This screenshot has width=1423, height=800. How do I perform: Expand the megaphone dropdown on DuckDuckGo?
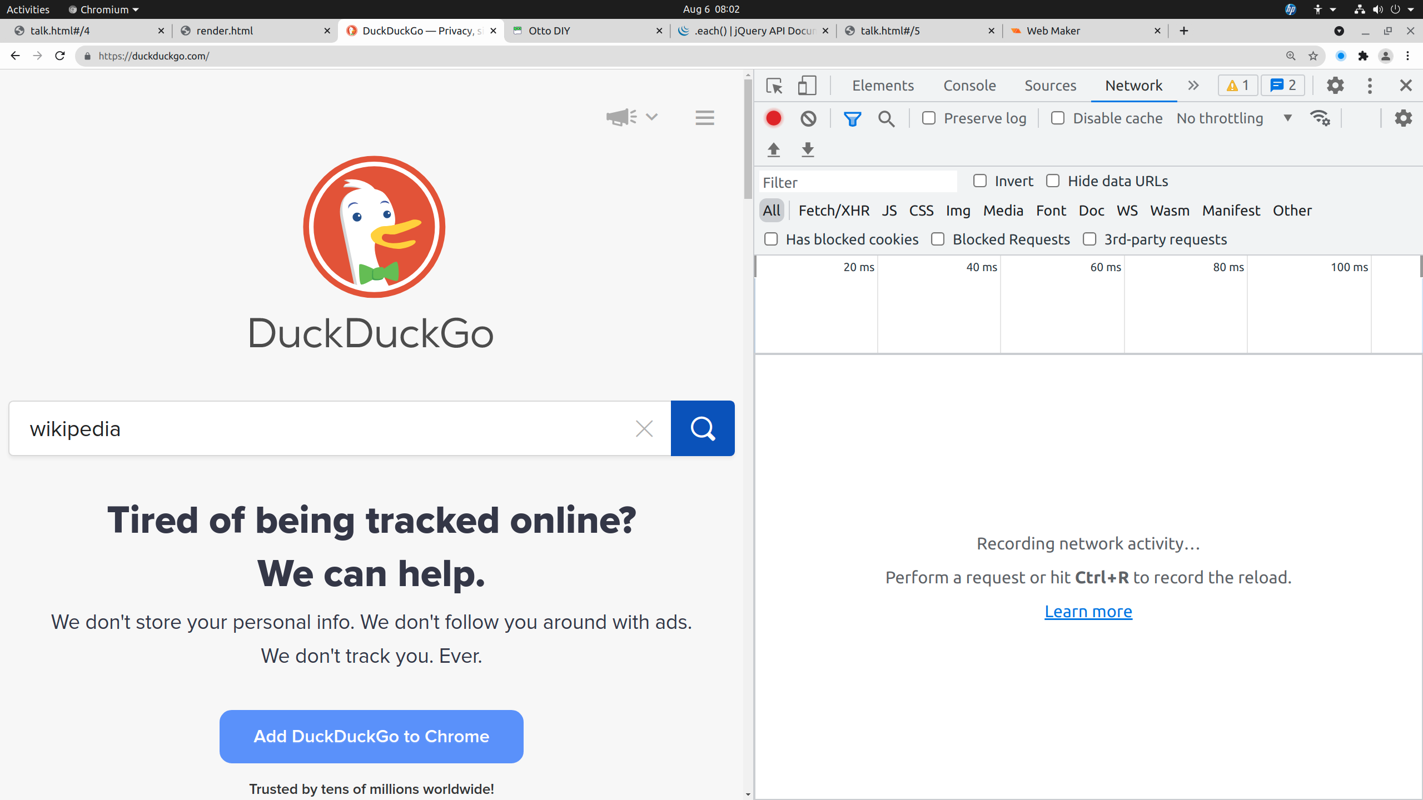651,117
